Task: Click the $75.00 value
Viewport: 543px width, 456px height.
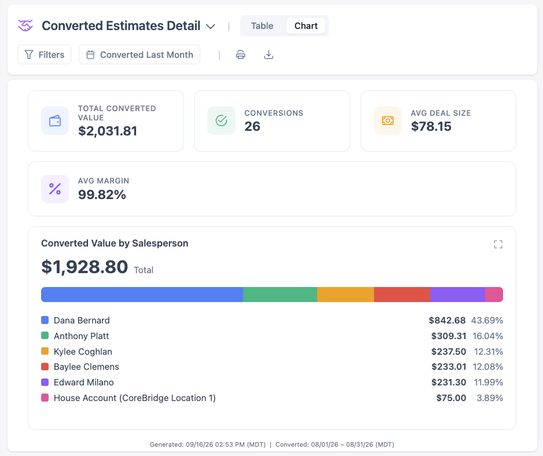Action: coord(451,398)
